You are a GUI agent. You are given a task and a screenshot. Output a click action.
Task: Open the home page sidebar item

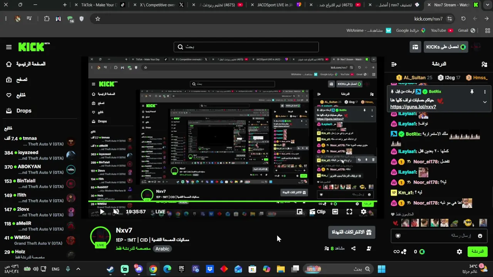pyautogui.click(x=26, y=64)
